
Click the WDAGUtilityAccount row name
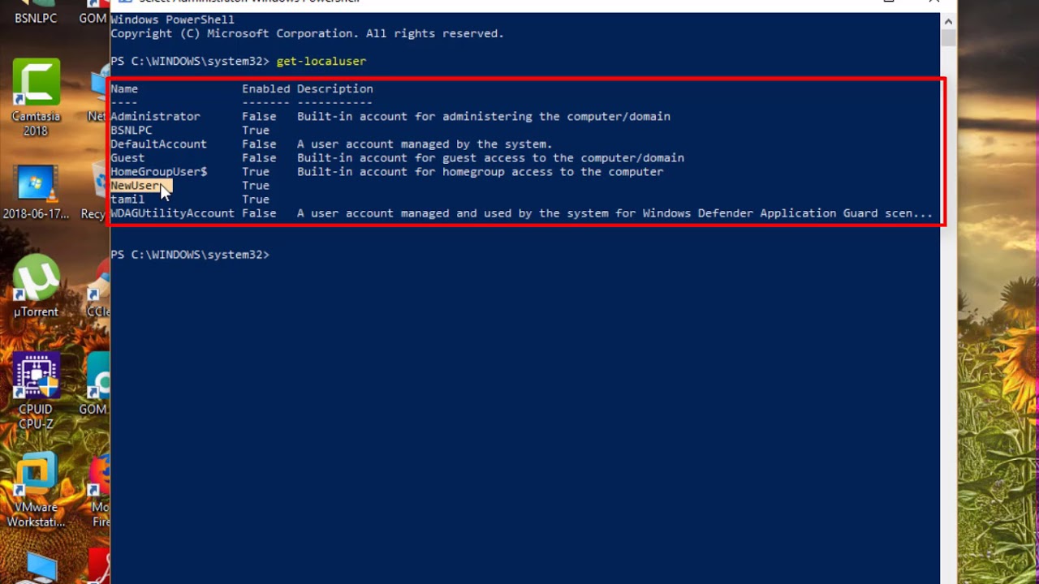(172, 213)
